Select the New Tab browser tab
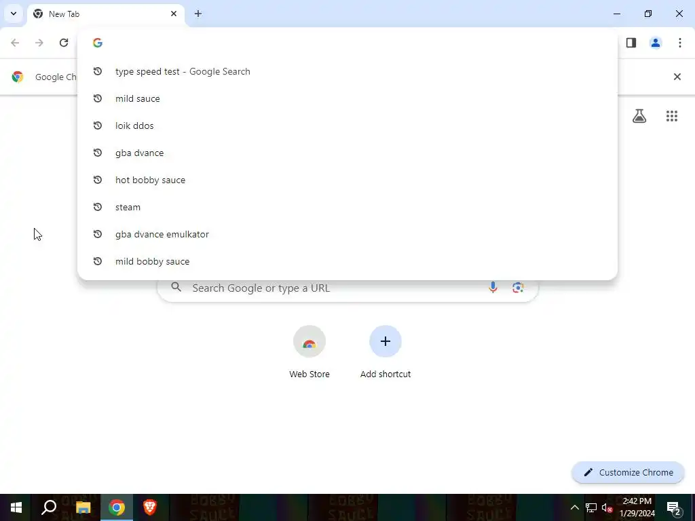The height and width of the screenshot is (521, 695). (106, 14)
